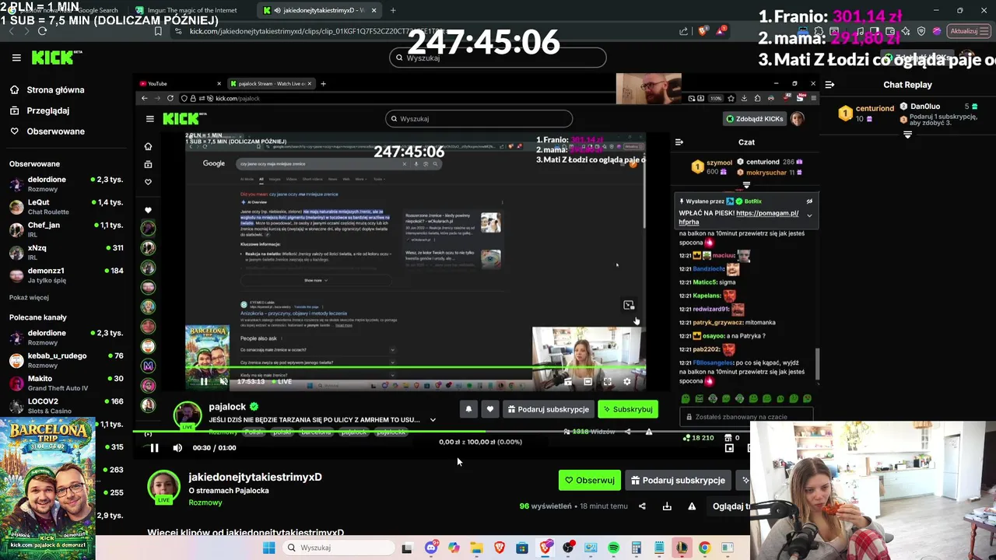Toggle the heart follow on pajalock stream

coord(489,409)
